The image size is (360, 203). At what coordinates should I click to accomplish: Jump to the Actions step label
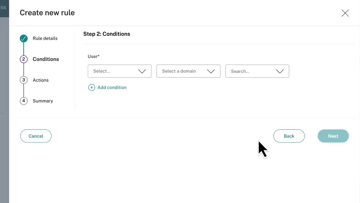(40, 80)
